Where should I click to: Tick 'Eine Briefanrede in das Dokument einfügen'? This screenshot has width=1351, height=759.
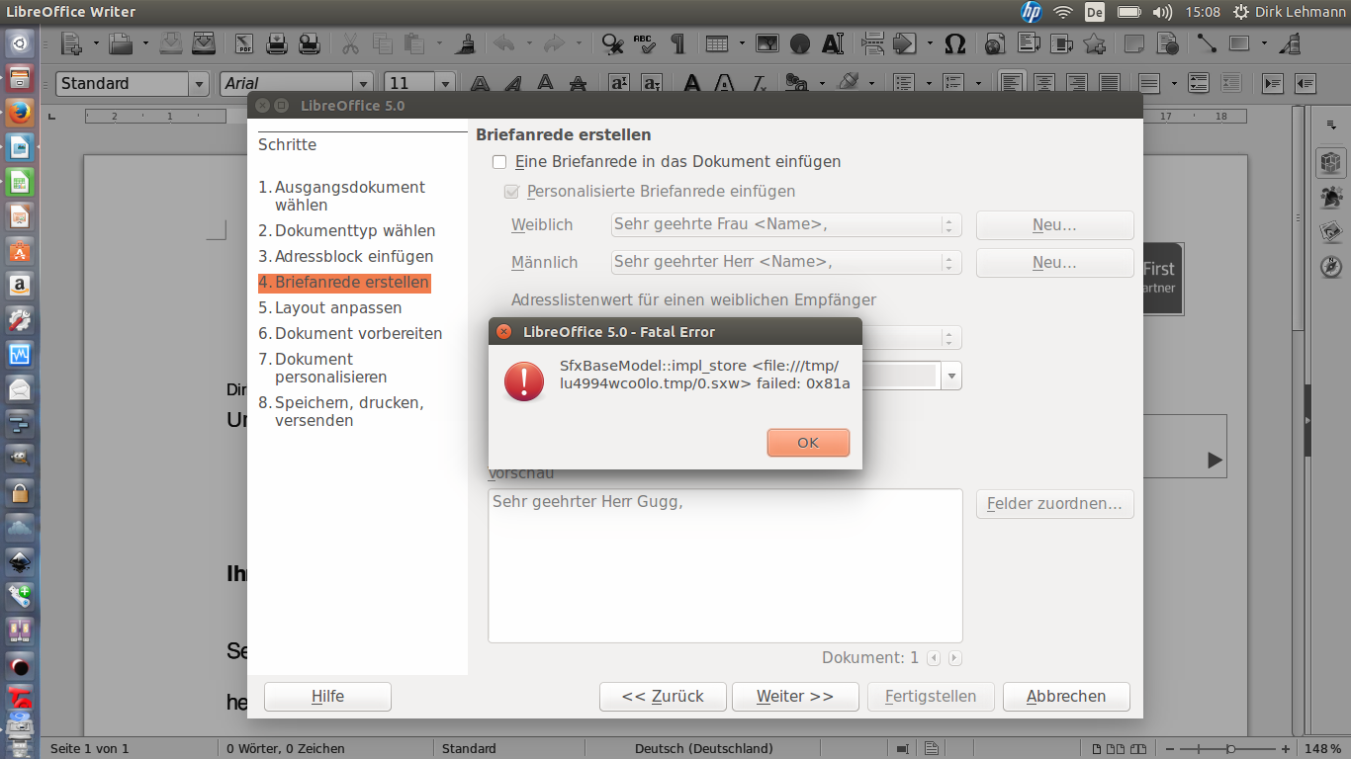point(499,161)
